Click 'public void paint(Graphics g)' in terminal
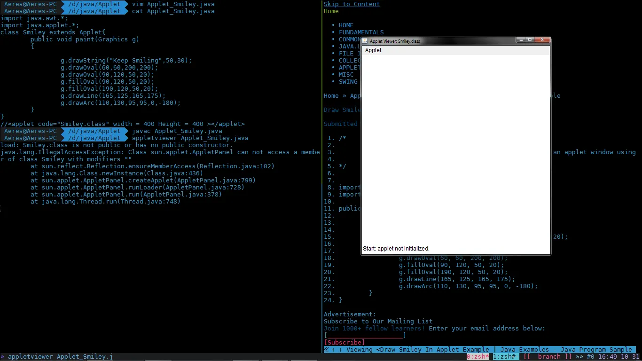The height and width of the screenshot is (361, 642). click(x=85, y=39)
